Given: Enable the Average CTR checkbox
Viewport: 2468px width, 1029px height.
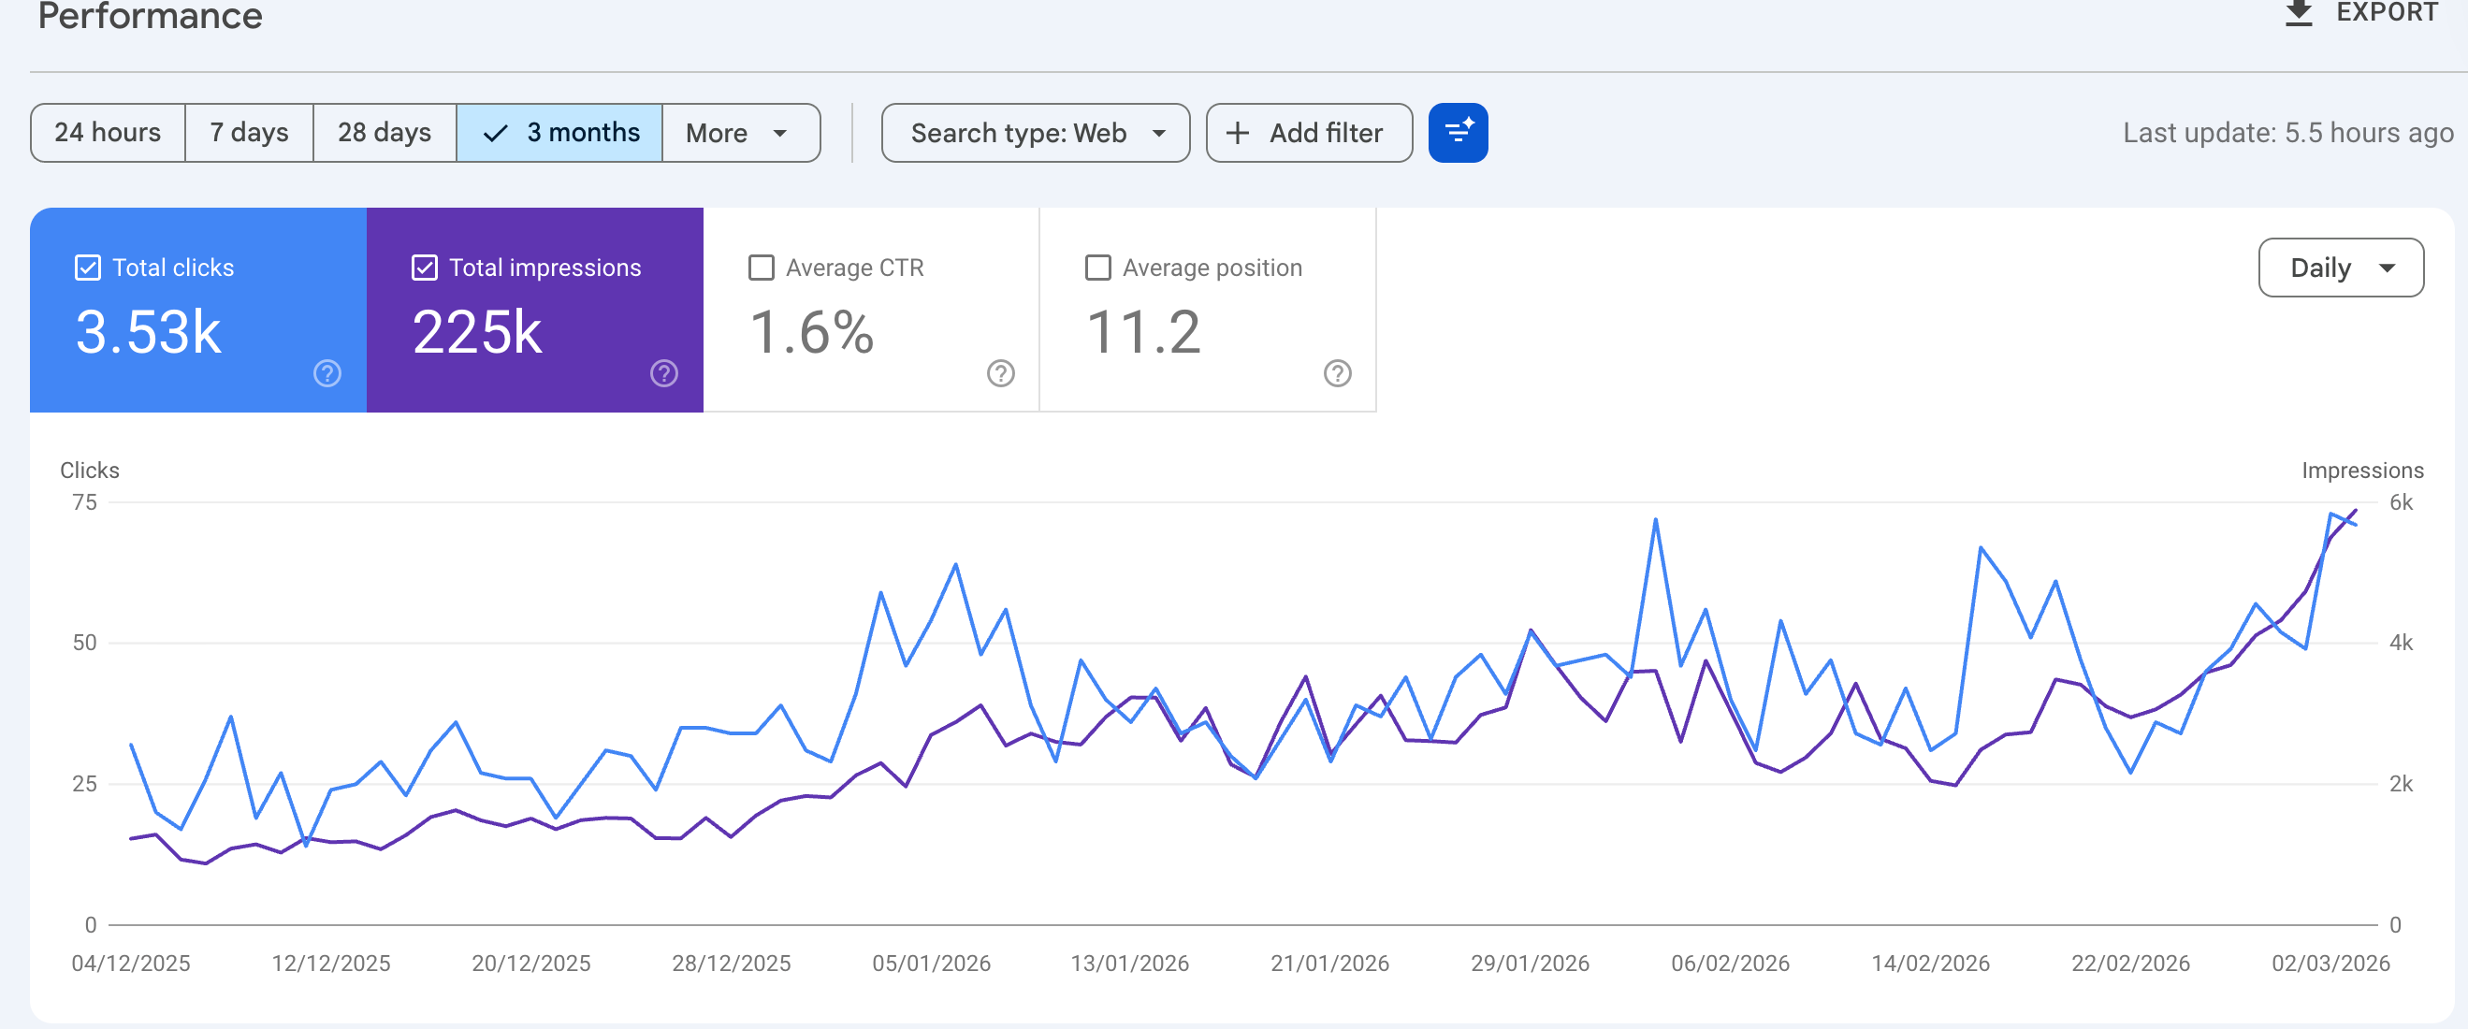Looking at the screenshot, I should pos(761,268).
